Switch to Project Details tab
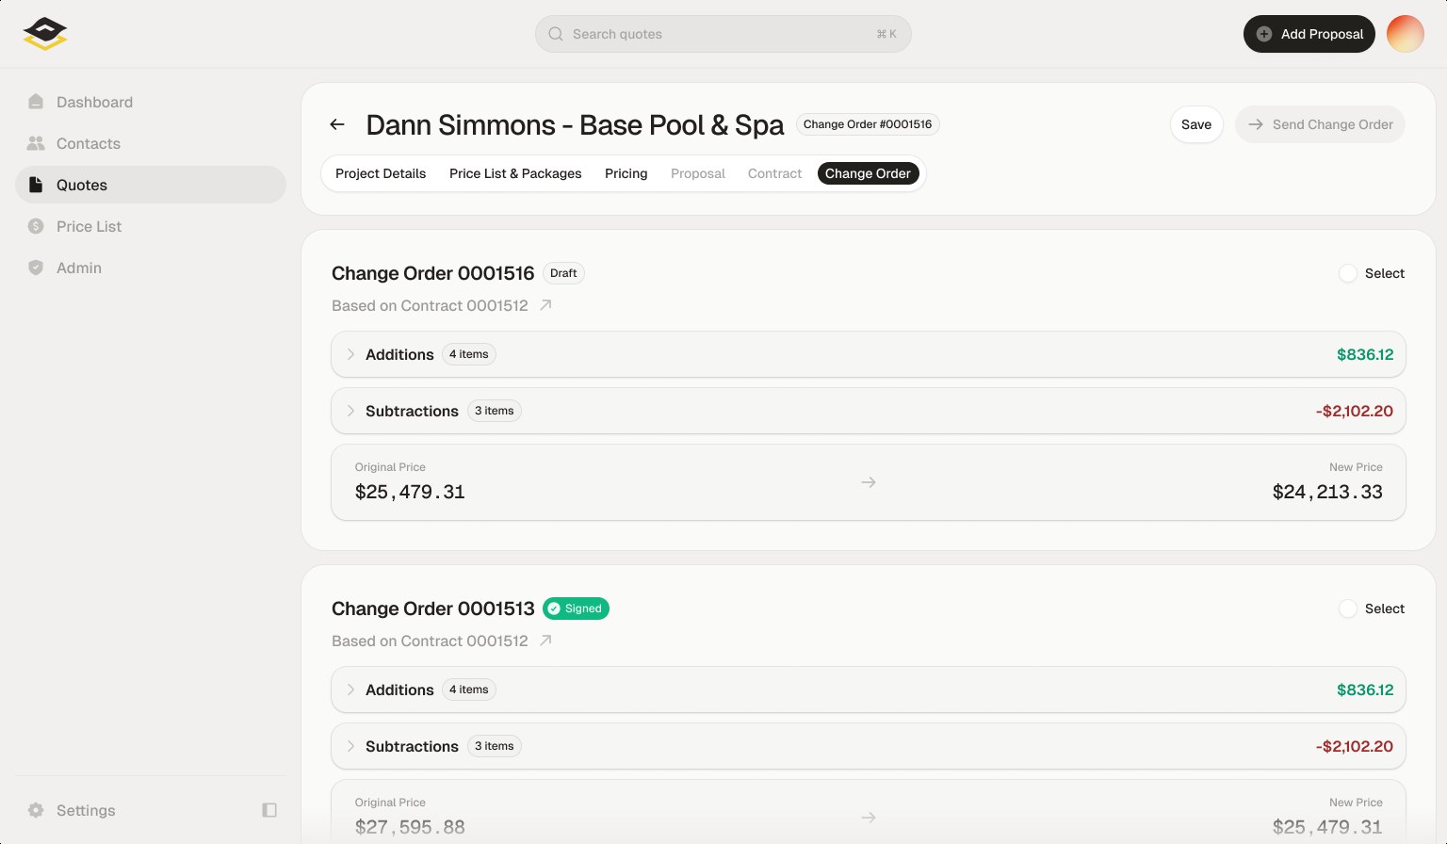 coord(381,173)
